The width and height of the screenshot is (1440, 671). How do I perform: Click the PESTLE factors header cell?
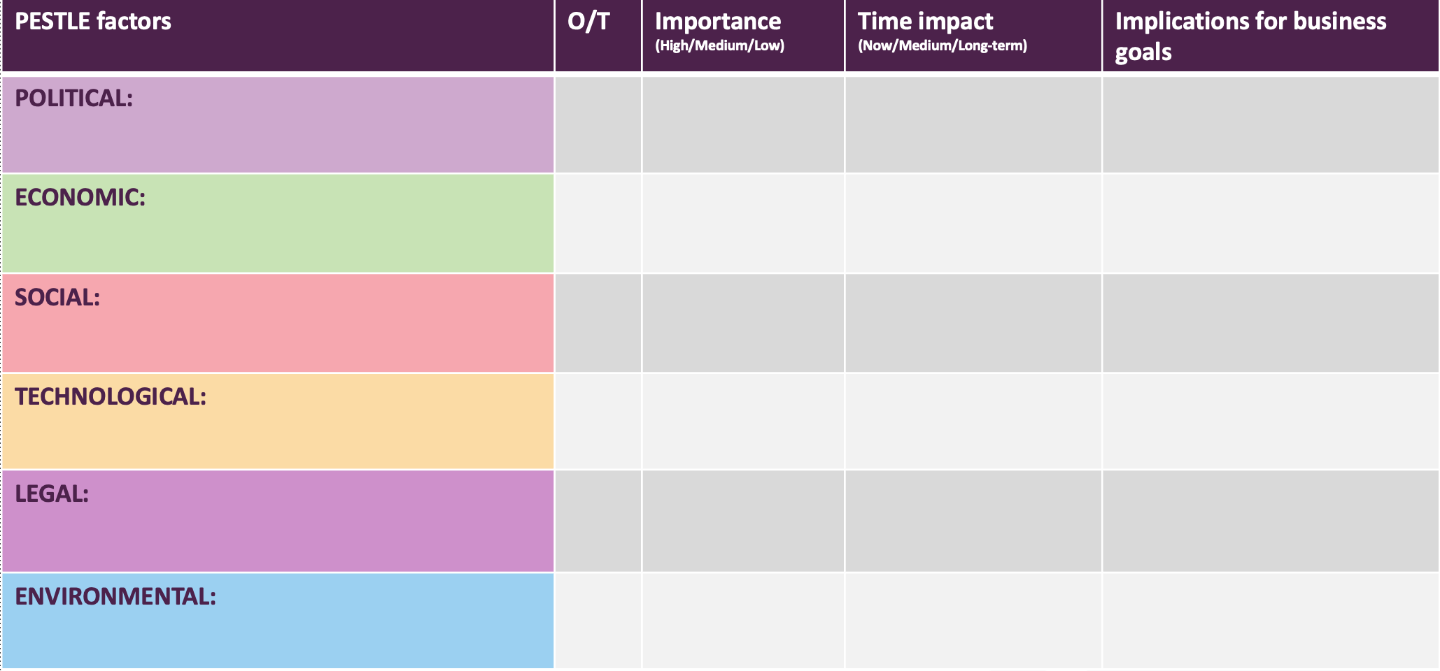coord(278,35)
